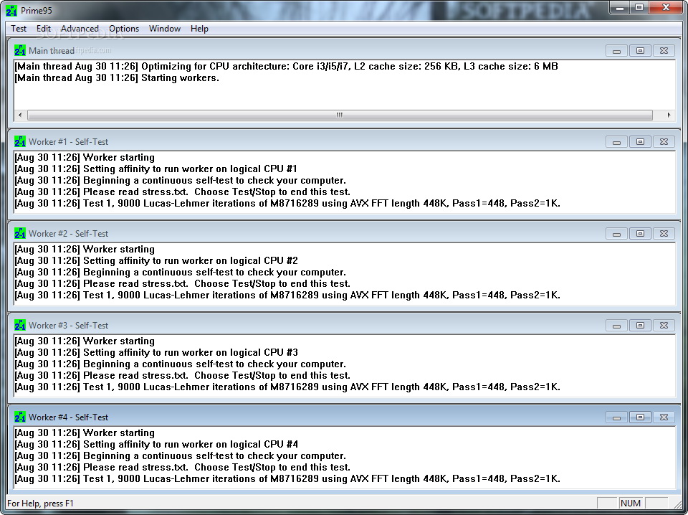Maximize the Main thread child window
The height and width of the screenshot is (515, 688).
tap(640, 50)
